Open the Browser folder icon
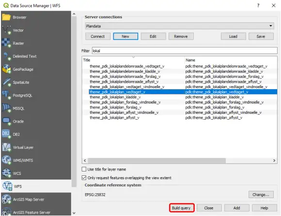Image resolution: width=281 pixels, height=216 pixels. 6,17
